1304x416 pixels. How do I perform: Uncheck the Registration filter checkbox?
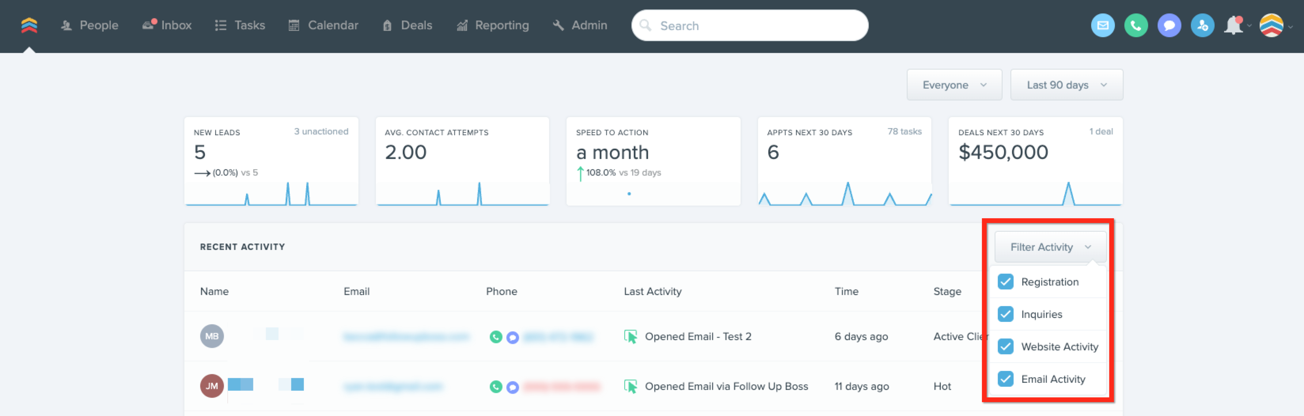tap(1005, 282)
